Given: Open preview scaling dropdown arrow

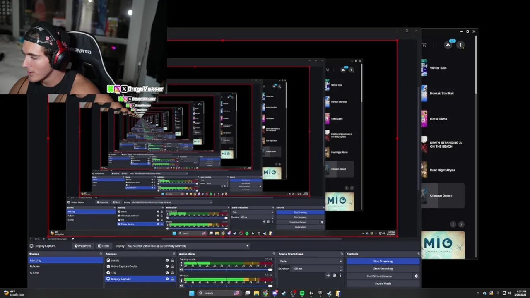Looking at the screenshot, I should pos(73,239).
